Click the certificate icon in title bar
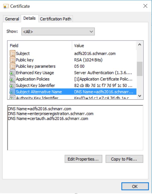Image resolution: width=152 pixels, height=194 pixels. [x=6, y=6]
